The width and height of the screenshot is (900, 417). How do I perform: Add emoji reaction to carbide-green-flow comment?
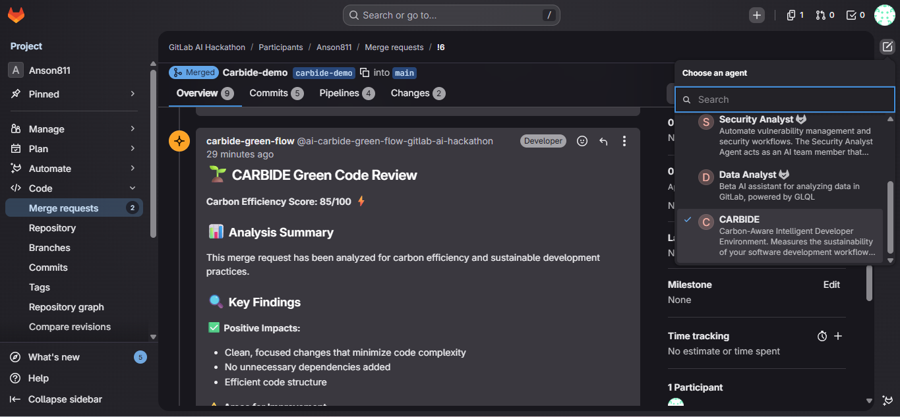point(582,141)
